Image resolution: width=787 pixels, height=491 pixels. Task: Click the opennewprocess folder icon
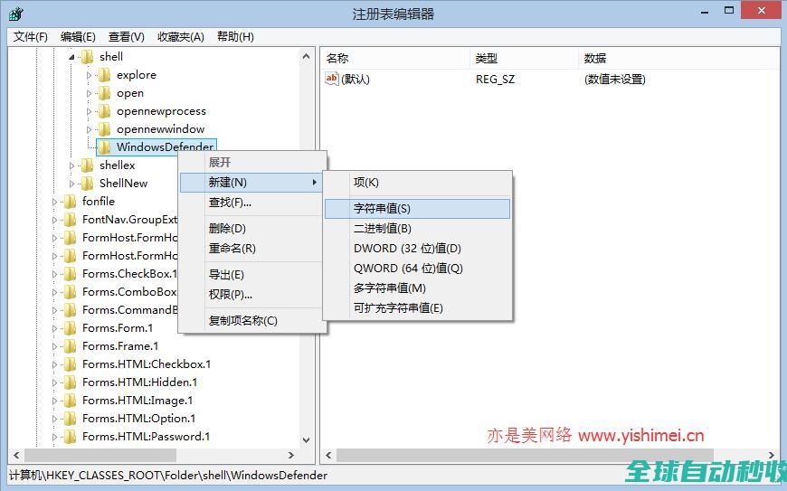point(104,111)
